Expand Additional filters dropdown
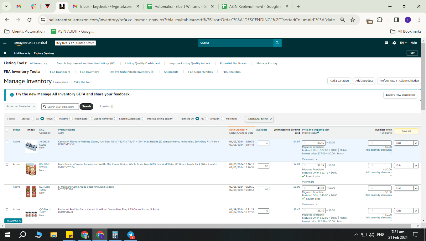Viewport: 426px width, 241px height. click(259, 119)
